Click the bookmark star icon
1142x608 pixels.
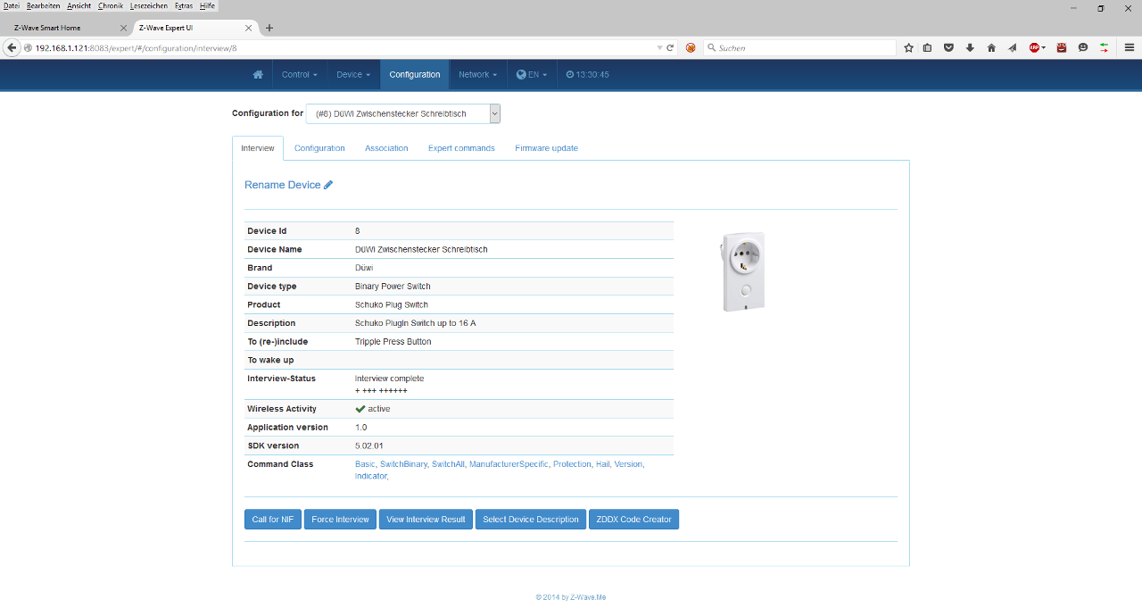tap(908, 47)
